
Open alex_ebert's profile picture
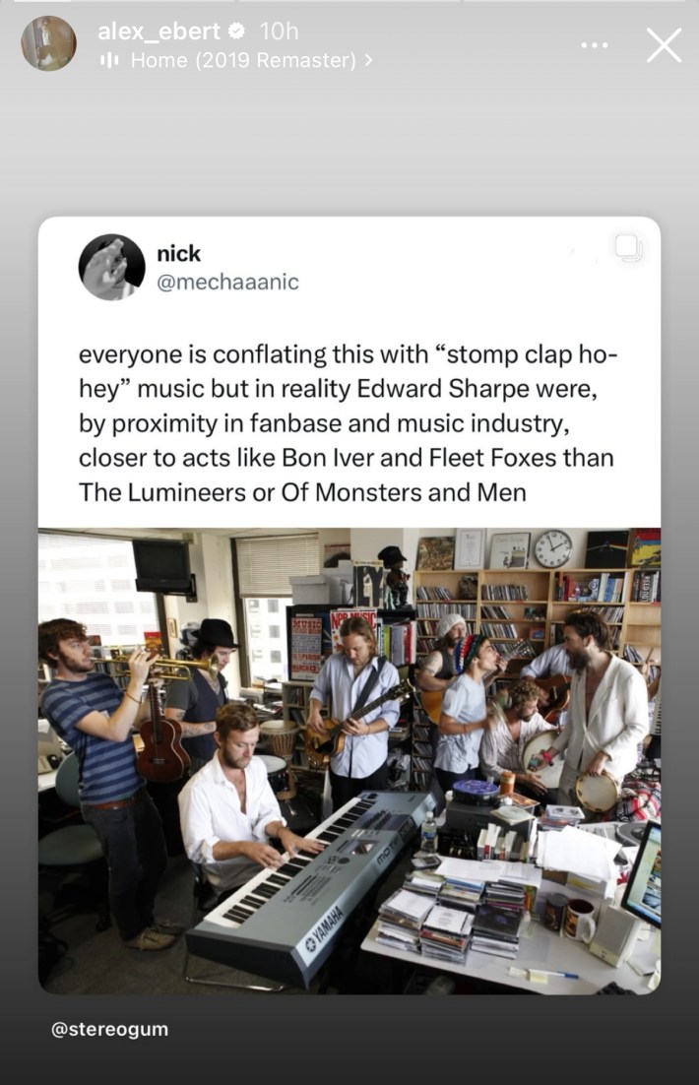point(48,43)
